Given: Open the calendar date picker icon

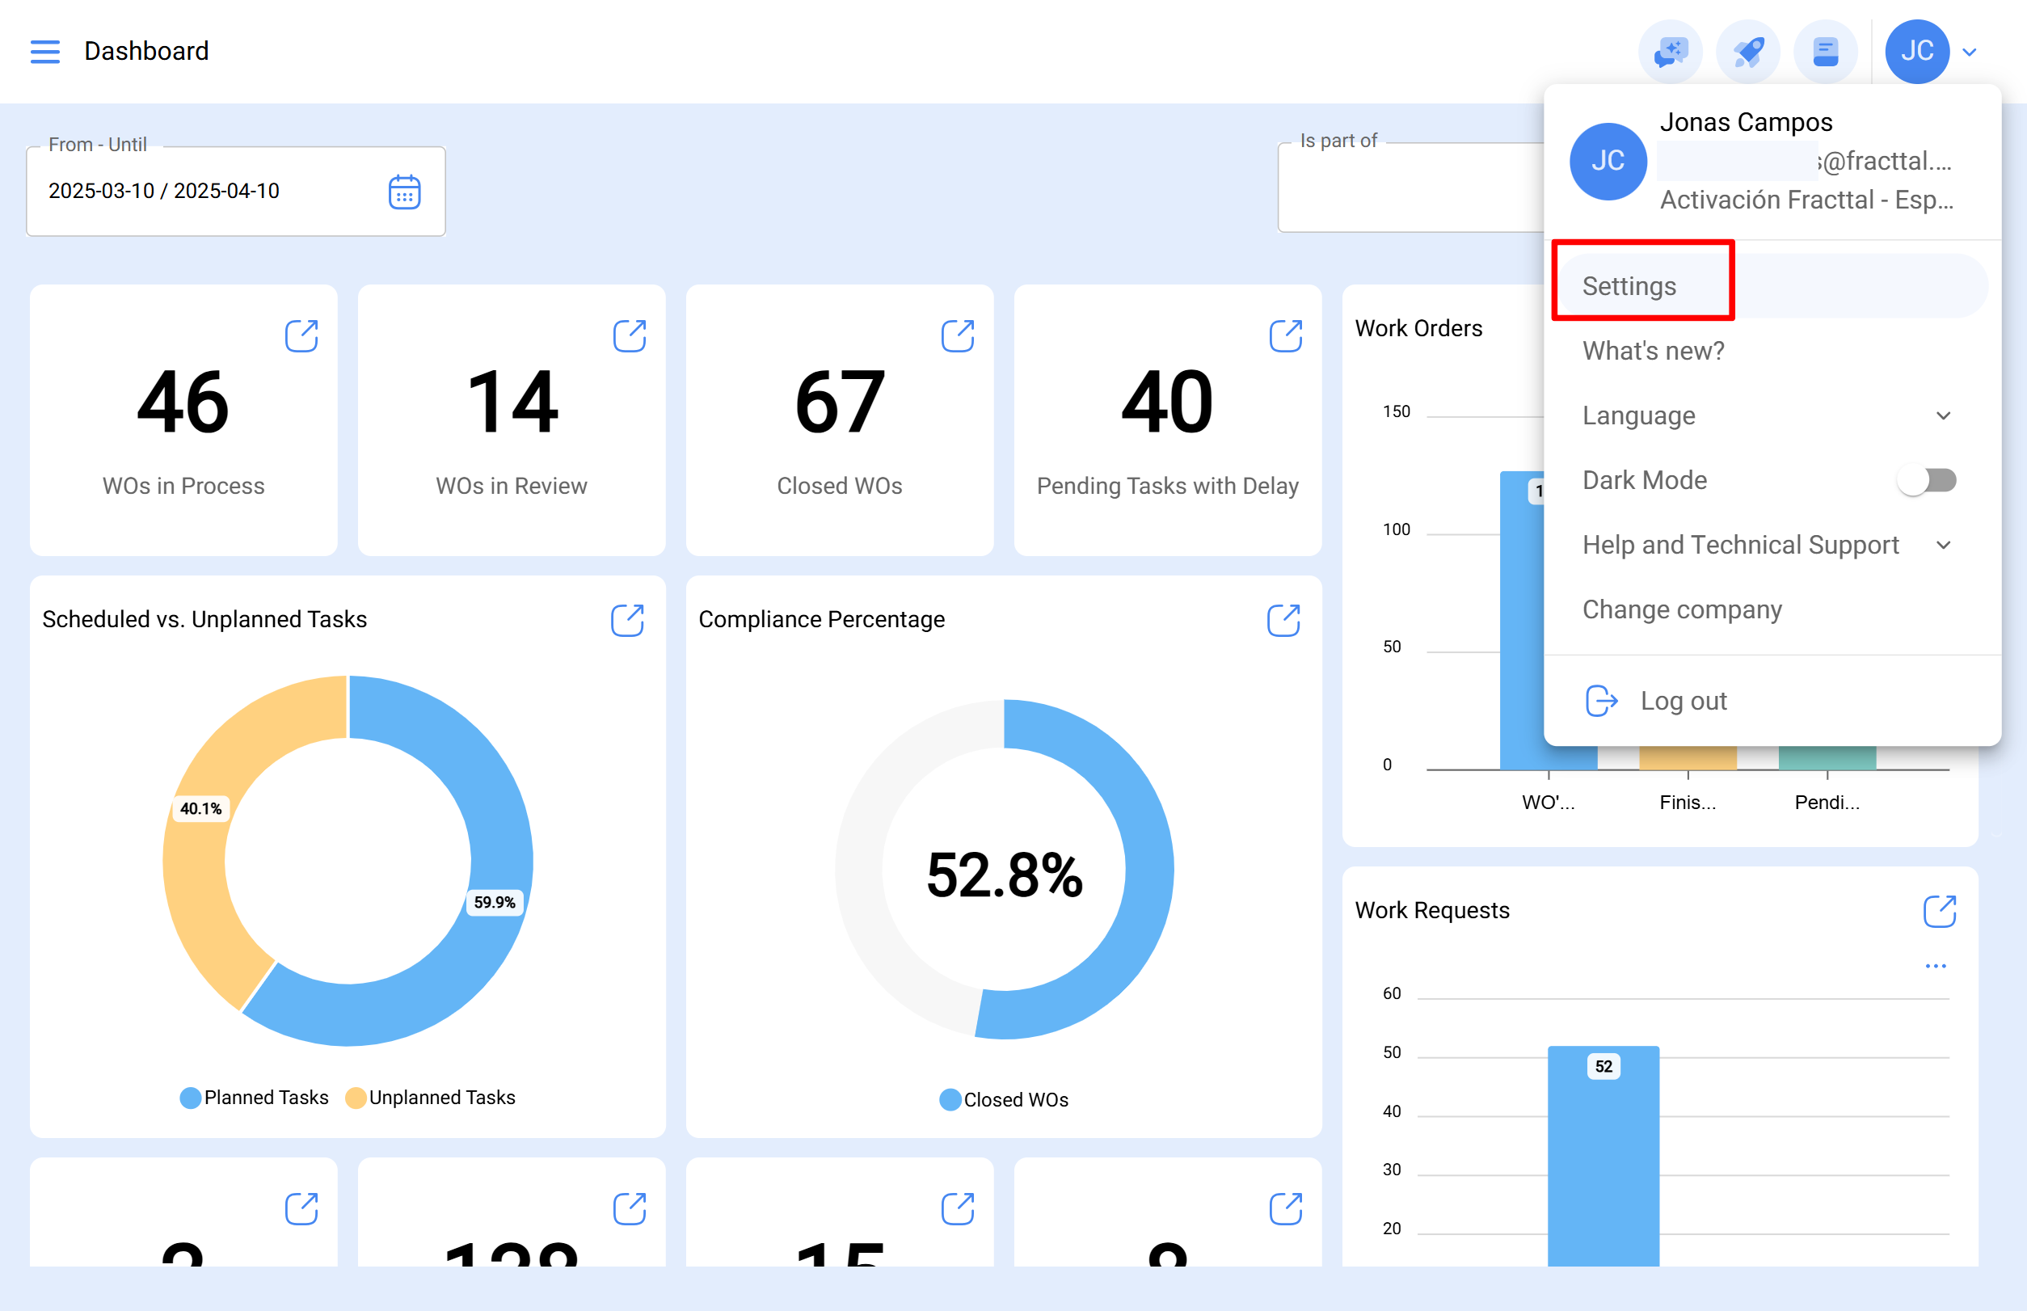Looking at the screenshot, I should pyautogui.click(x=404, y=192).
